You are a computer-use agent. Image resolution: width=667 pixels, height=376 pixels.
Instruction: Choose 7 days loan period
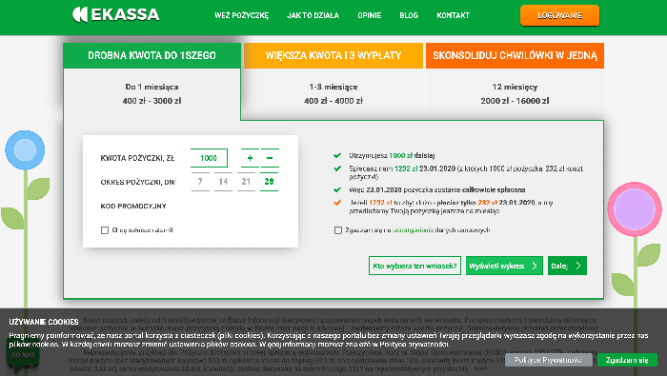click(200, 182)
